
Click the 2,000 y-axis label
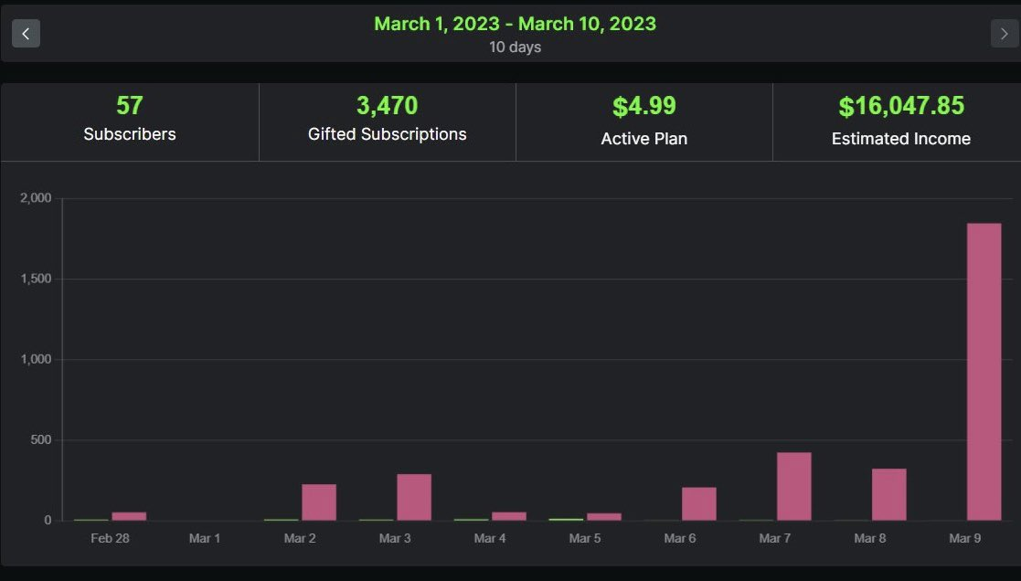(37, 198)
